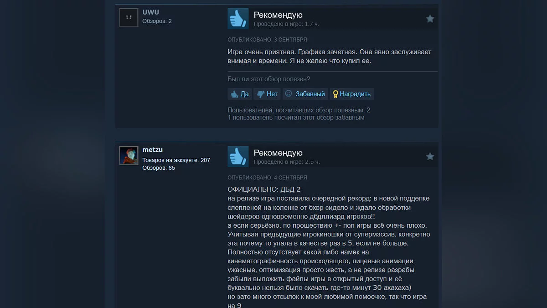Open the metzu username profile link
This screenshot has width=547, height=308.
tap(152, 150)
